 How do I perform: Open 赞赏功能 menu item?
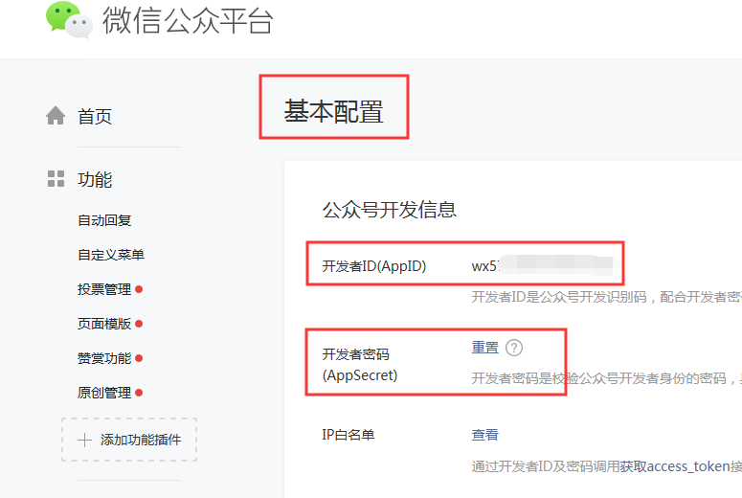click(104, 358)
